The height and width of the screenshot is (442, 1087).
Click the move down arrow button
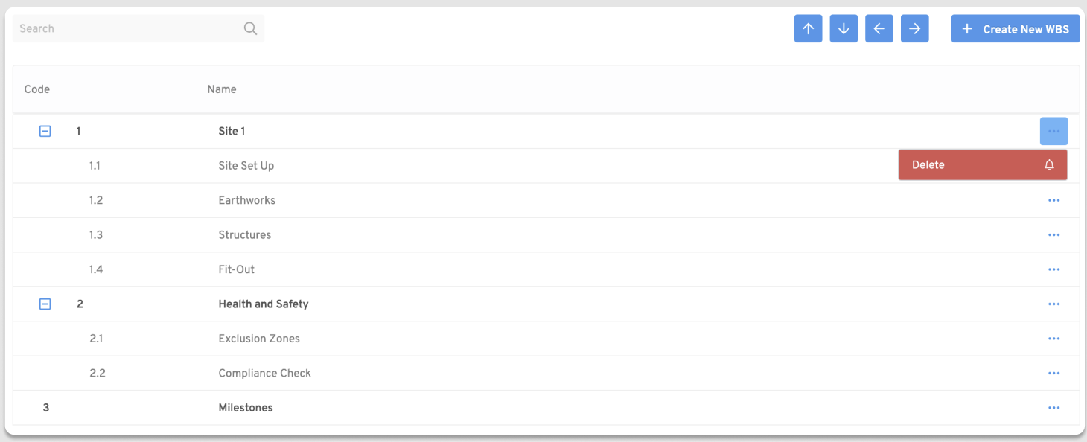844,29
